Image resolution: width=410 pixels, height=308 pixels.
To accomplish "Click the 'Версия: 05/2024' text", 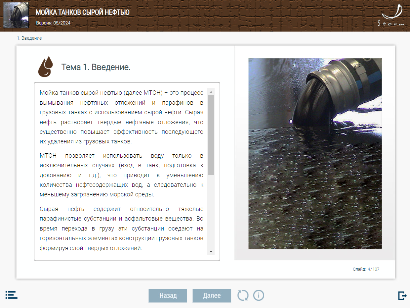I will click(53, 23).
